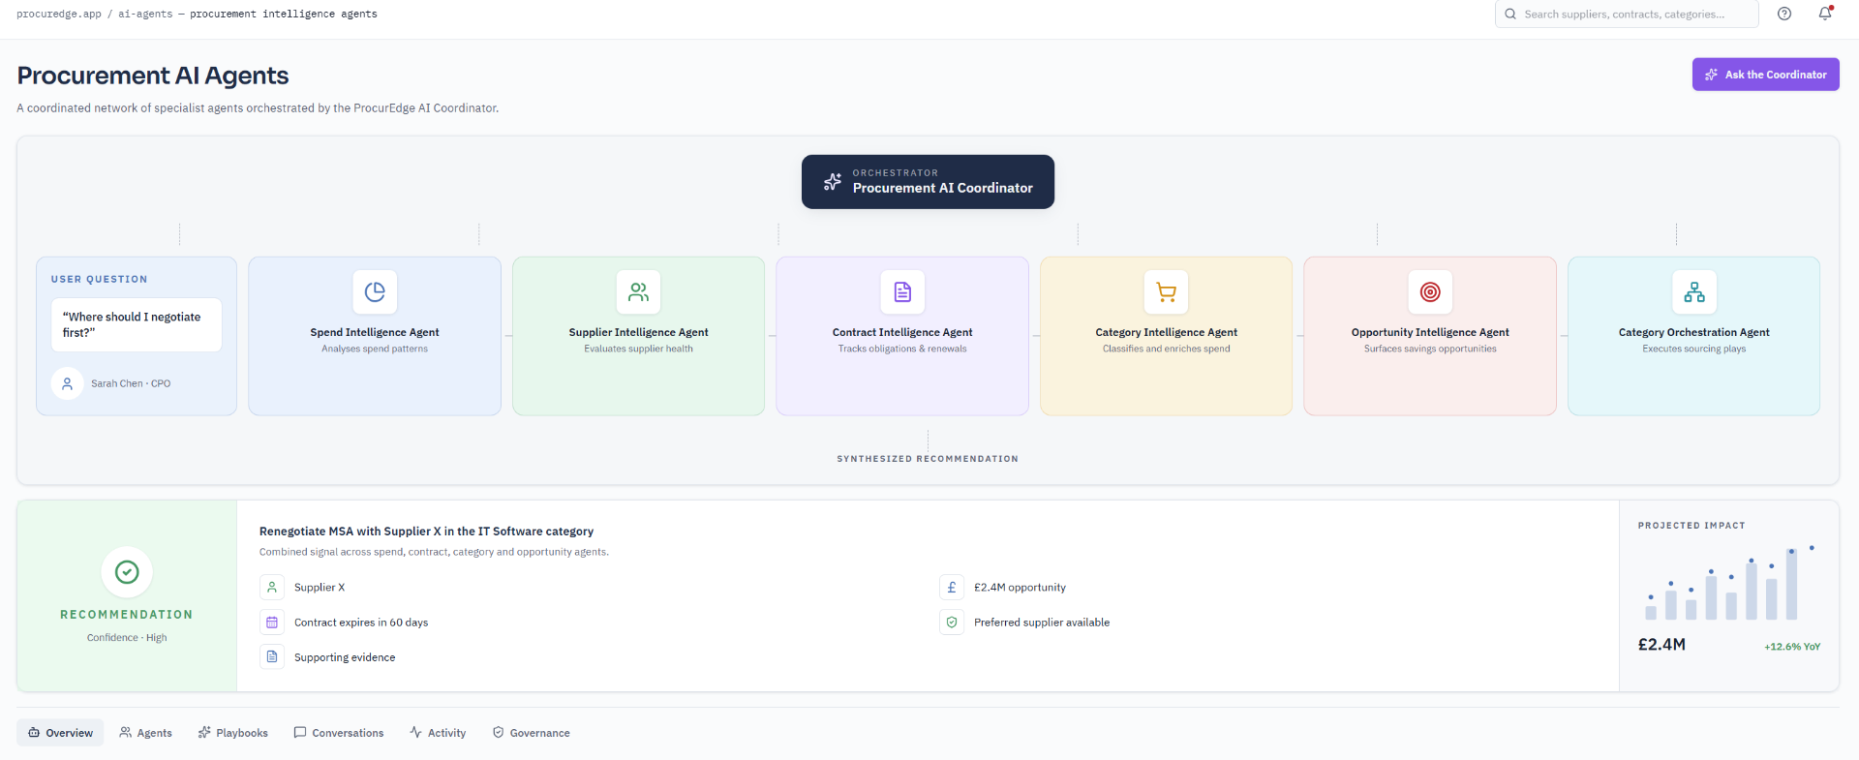Screen dimensions: 1859x760
Task: Open the Spend Intelligence Agent card
Action: (375, 336)
